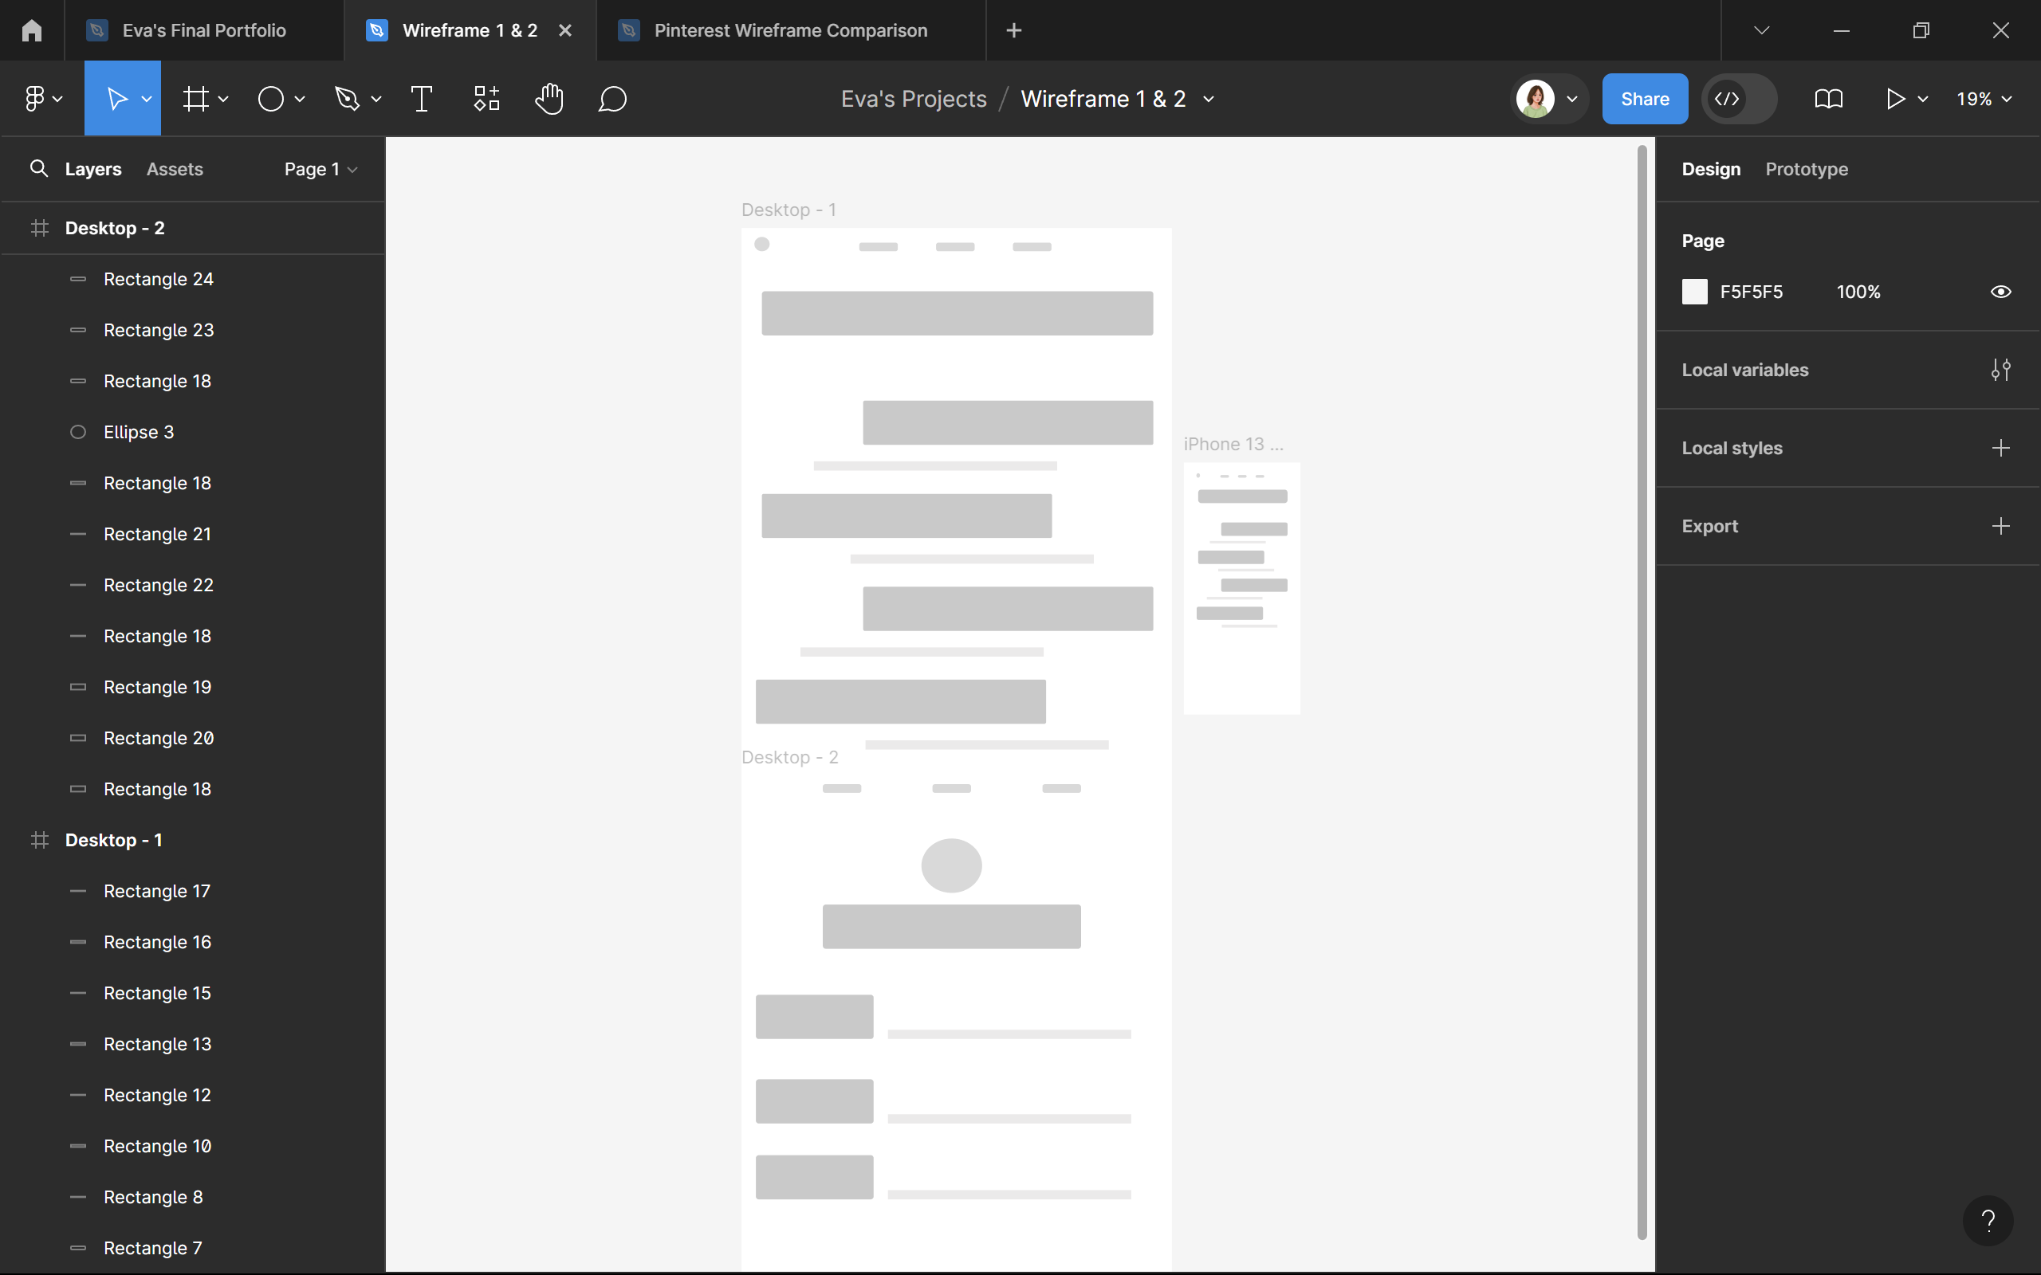Select the Text tool in toolbar
The width and height of the screenshot is (2041, 1275).
pos(422,99)
